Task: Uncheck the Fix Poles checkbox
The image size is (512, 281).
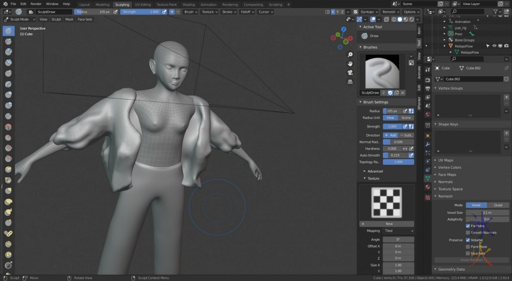Action: click(x=468, y=226)
